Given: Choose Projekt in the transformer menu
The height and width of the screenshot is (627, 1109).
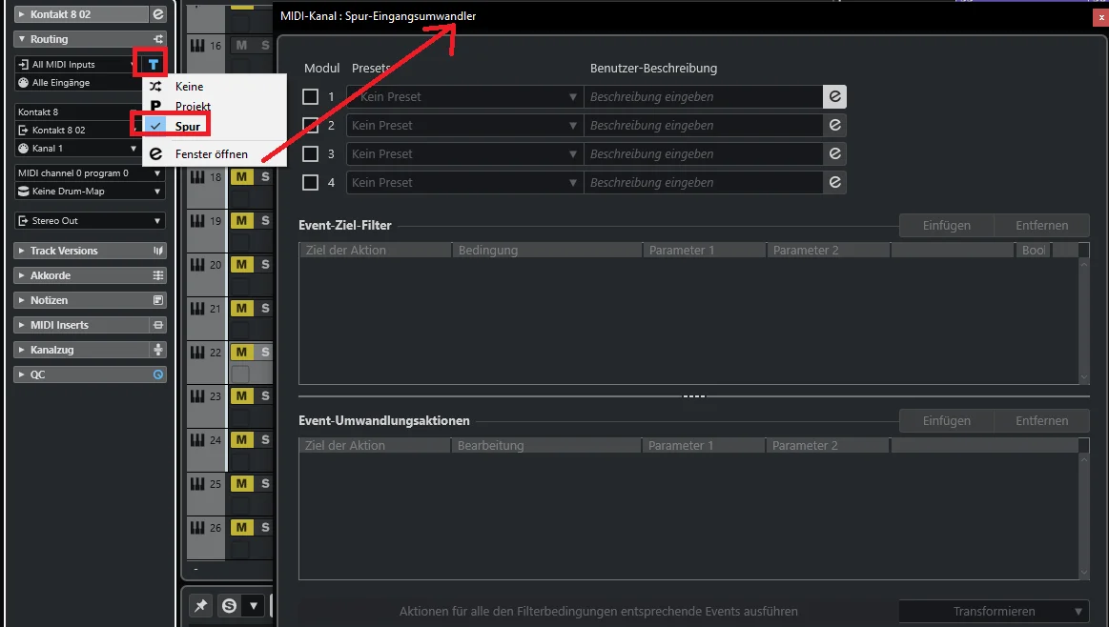Looking at the screenshot, I should tap(215, 106).
